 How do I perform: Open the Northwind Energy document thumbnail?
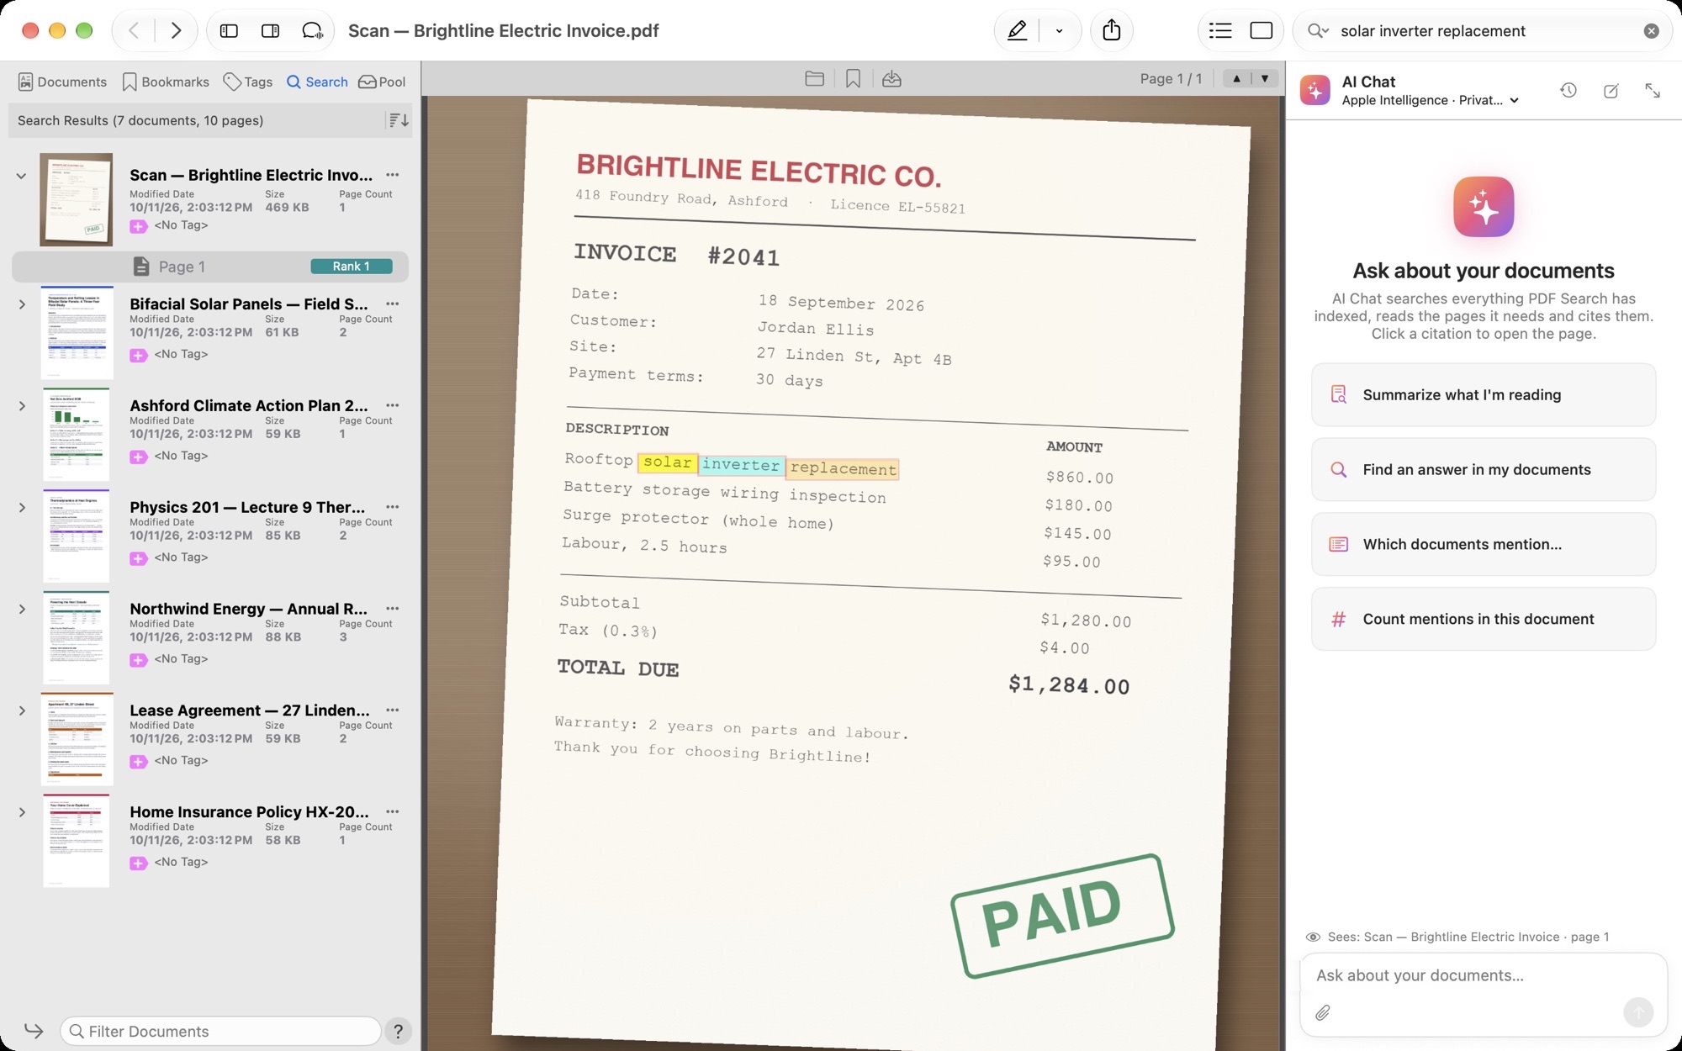76,637
